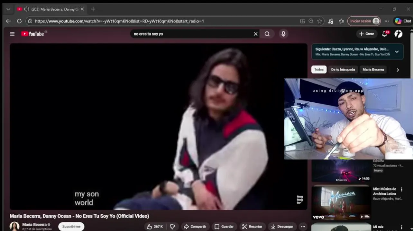The image size is (413, 231).
Task: Open the Mix: Música de América Latina thumbnail
Action: 341,203
